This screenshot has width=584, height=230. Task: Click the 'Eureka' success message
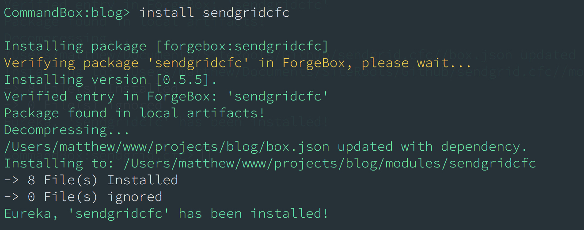[167, 214]
